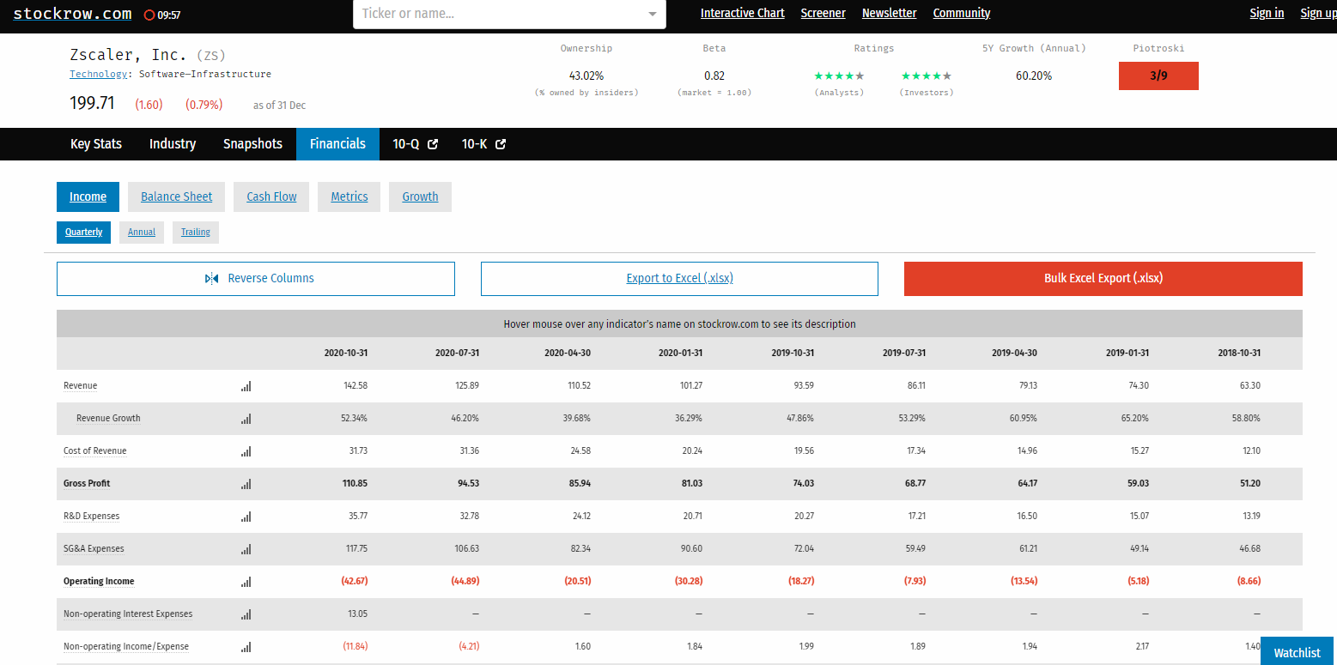Click Sign in
Image resolution: width=1337 pixels, height=665 pixels.
pyautogui.click(x=1267, y=13)
